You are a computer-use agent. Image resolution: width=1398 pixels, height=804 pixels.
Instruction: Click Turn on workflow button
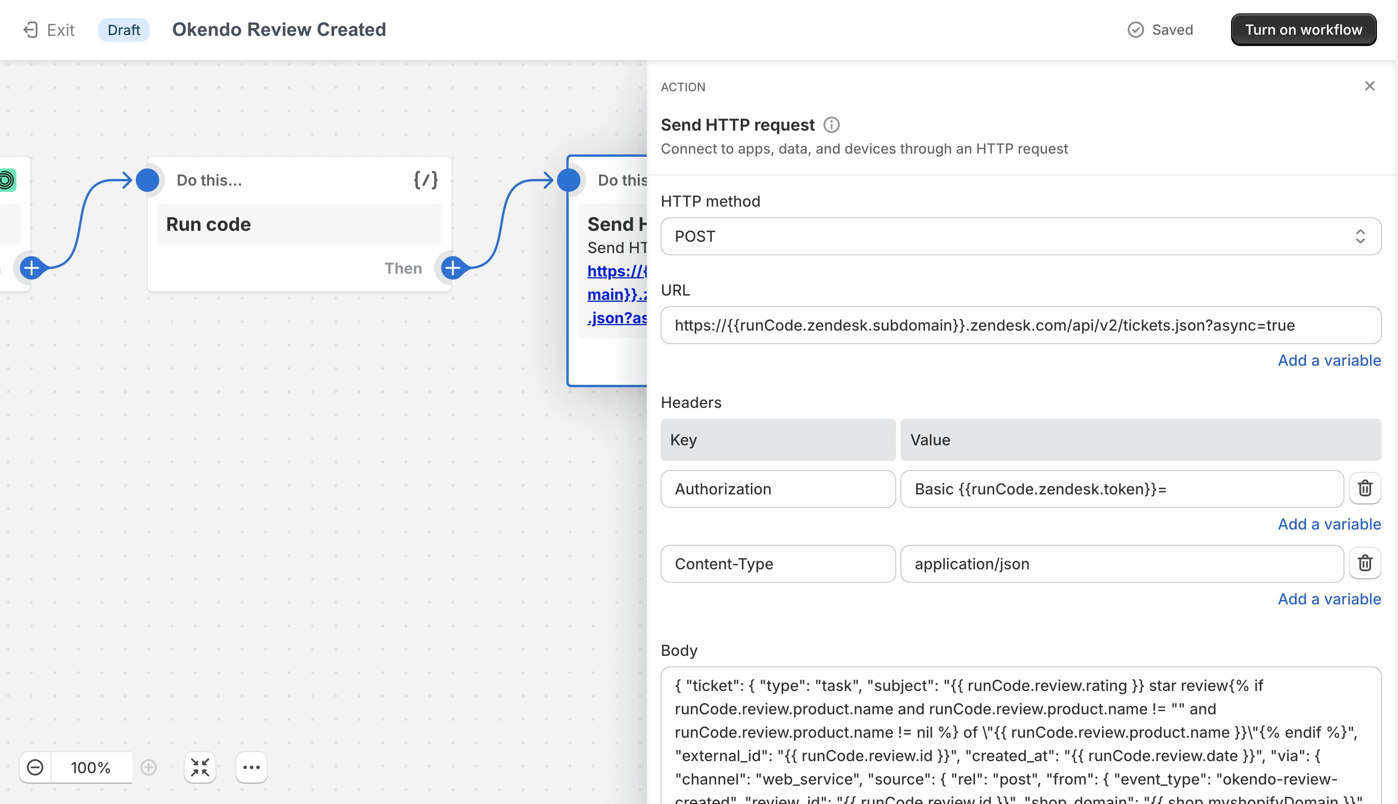(x=1303, y=30)
